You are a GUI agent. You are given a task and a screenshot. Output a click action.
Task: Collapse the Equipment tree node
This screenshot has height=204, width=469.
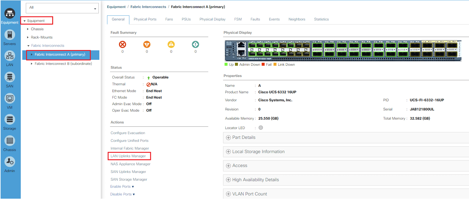tap(25, 21)
